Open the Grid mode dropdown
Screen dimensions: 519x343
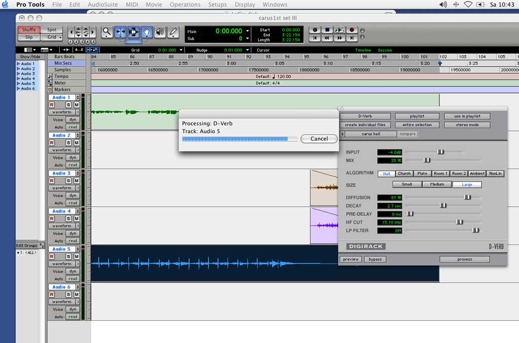click(x=52, y=37)
